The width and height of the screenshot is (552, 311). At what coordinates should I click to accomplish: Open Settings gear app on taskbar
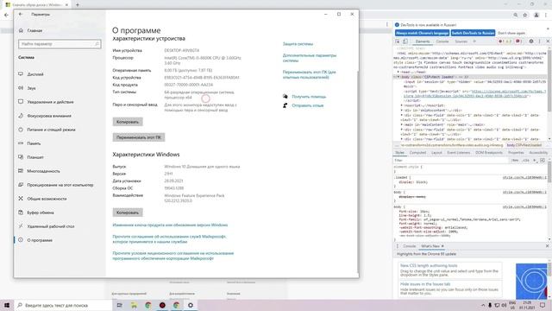click(x=191, y=305)
